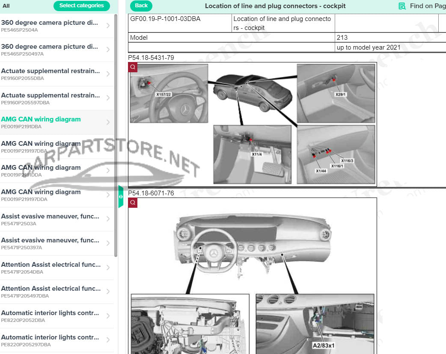Select the All tab
The height and width of the screenshot is (354, 446).
6,6
